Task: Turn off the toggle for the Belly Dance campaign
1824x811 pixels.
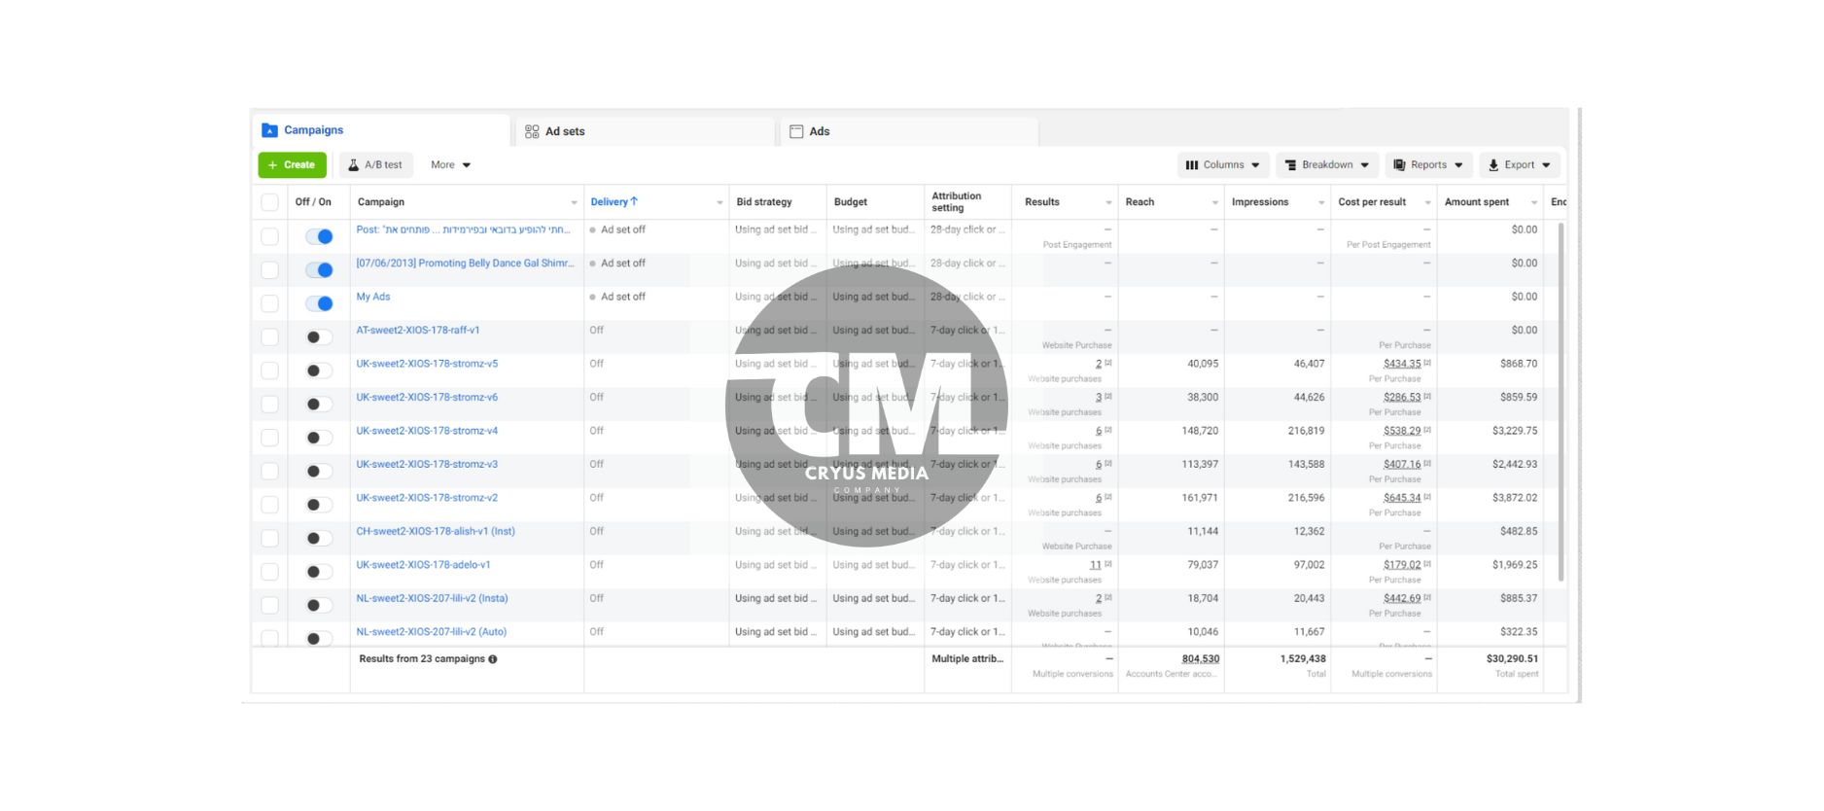Action: pos(319,269)
